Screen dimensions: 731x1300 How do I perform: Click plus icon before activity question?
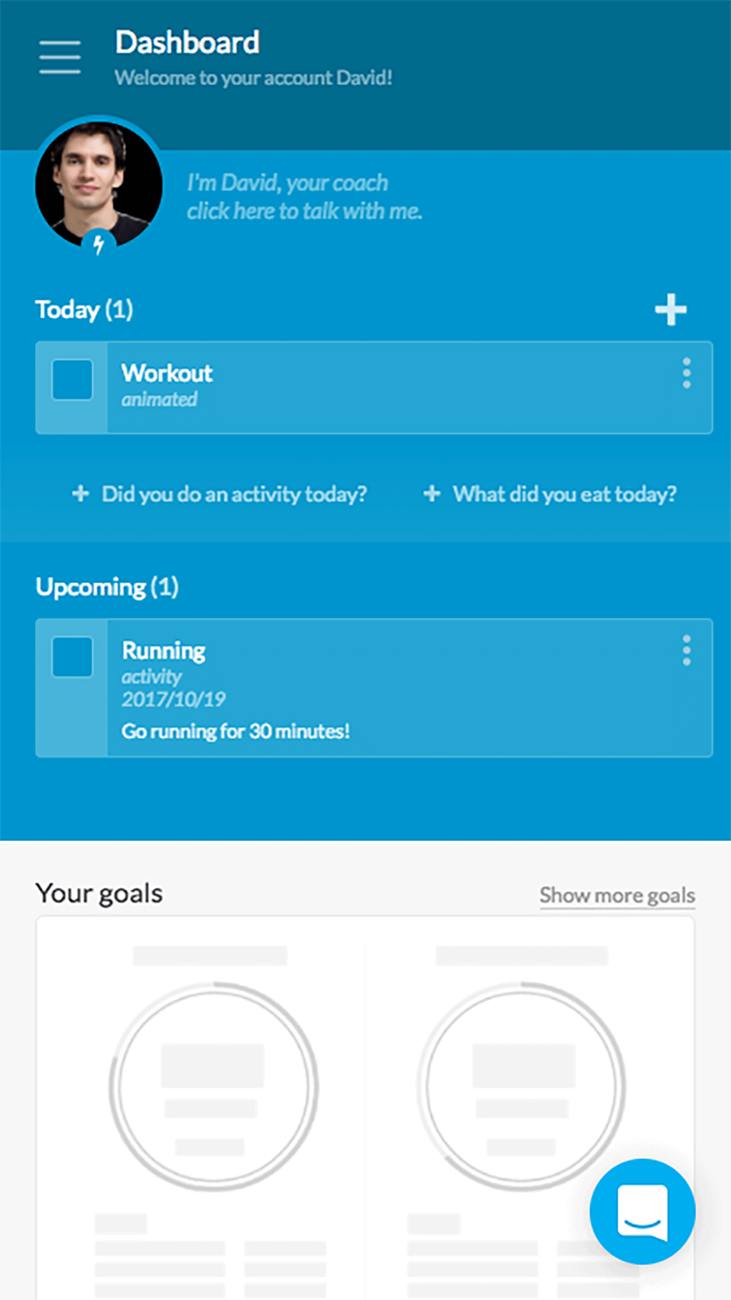[x=81, y=493]
